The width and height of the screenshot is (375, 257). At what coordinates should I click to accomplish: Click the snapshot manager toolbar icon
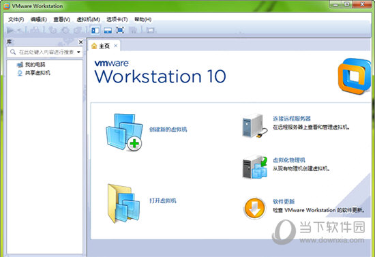[x=78, y=30]
